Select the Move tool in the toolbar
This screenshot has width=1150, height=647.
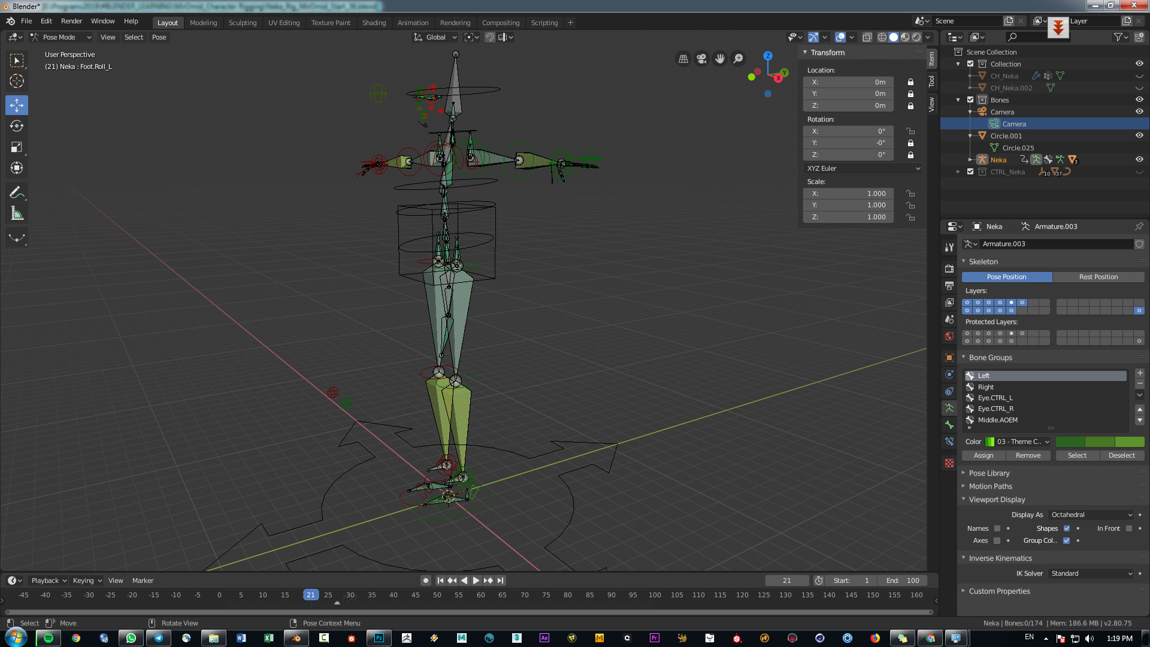pyautogui.click(x=16, y=105)
